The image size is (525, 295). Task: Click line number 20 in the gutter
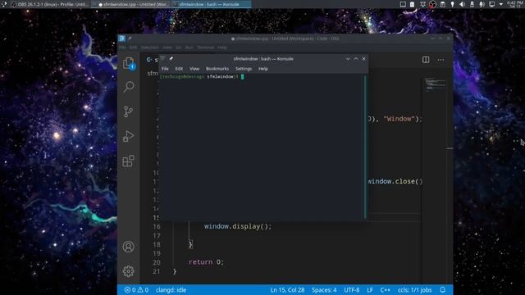(x=157, y=262)
